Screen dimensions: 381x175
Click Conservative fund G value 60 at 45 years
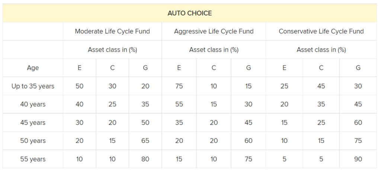click(358, 122)
